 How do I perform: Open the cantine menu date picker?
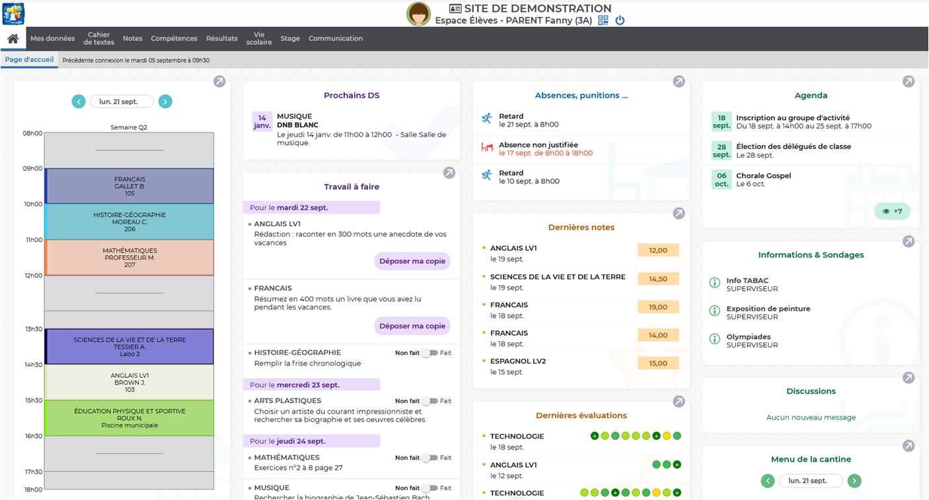(811, 481)
